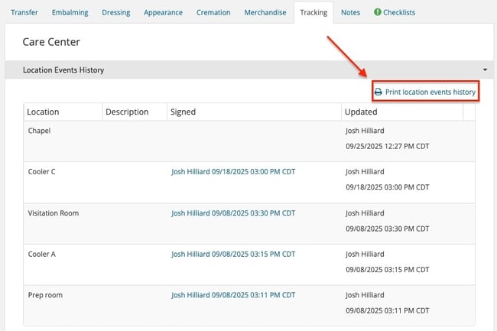Click updated timestamp 09/08/2025 03:15 PM CDT

388,270
